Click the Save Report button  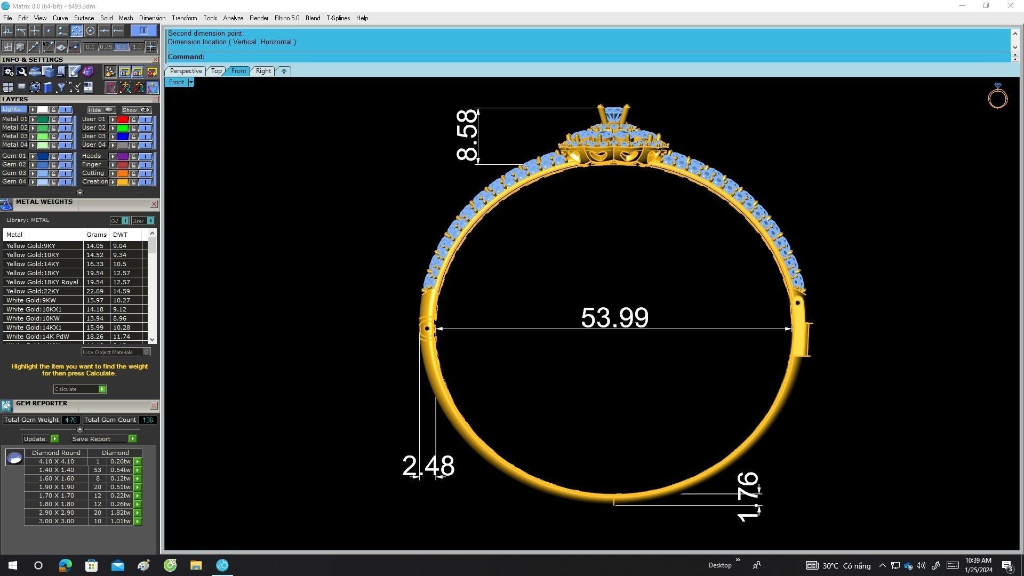[104, 439]
